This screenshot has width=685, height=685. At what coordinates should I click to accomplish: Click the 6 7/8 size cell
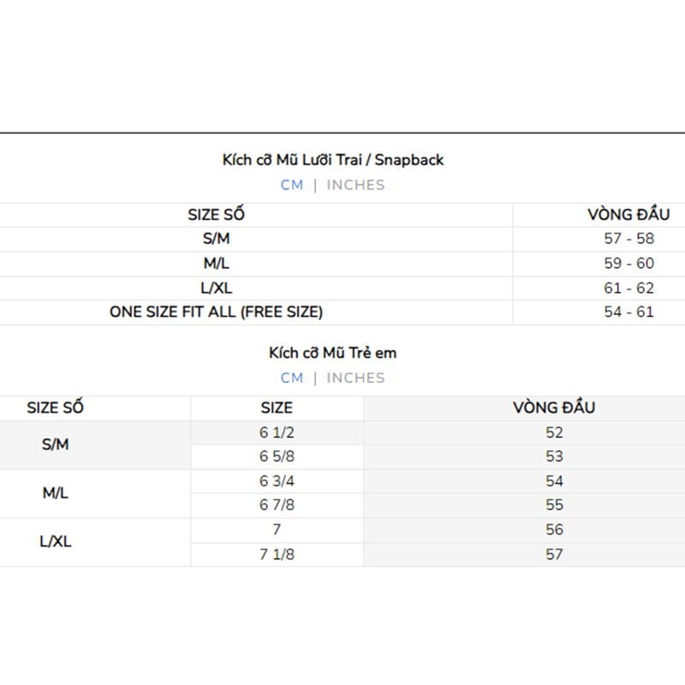click(x=277, y=505)
